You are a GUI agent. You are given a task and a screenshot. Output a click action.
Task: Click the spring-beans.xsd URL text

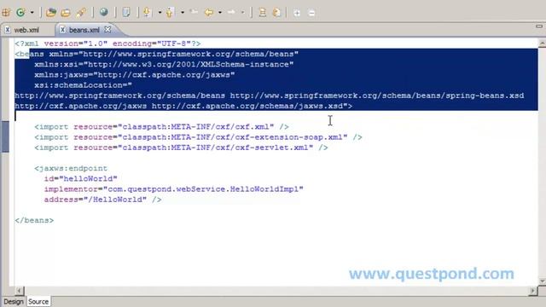(x=377, y=96)
